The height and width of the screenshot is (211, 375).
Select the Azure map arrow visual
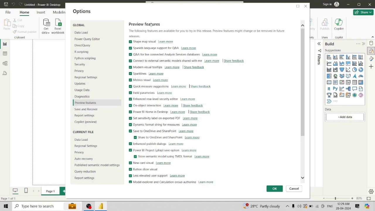pos(354,76)
